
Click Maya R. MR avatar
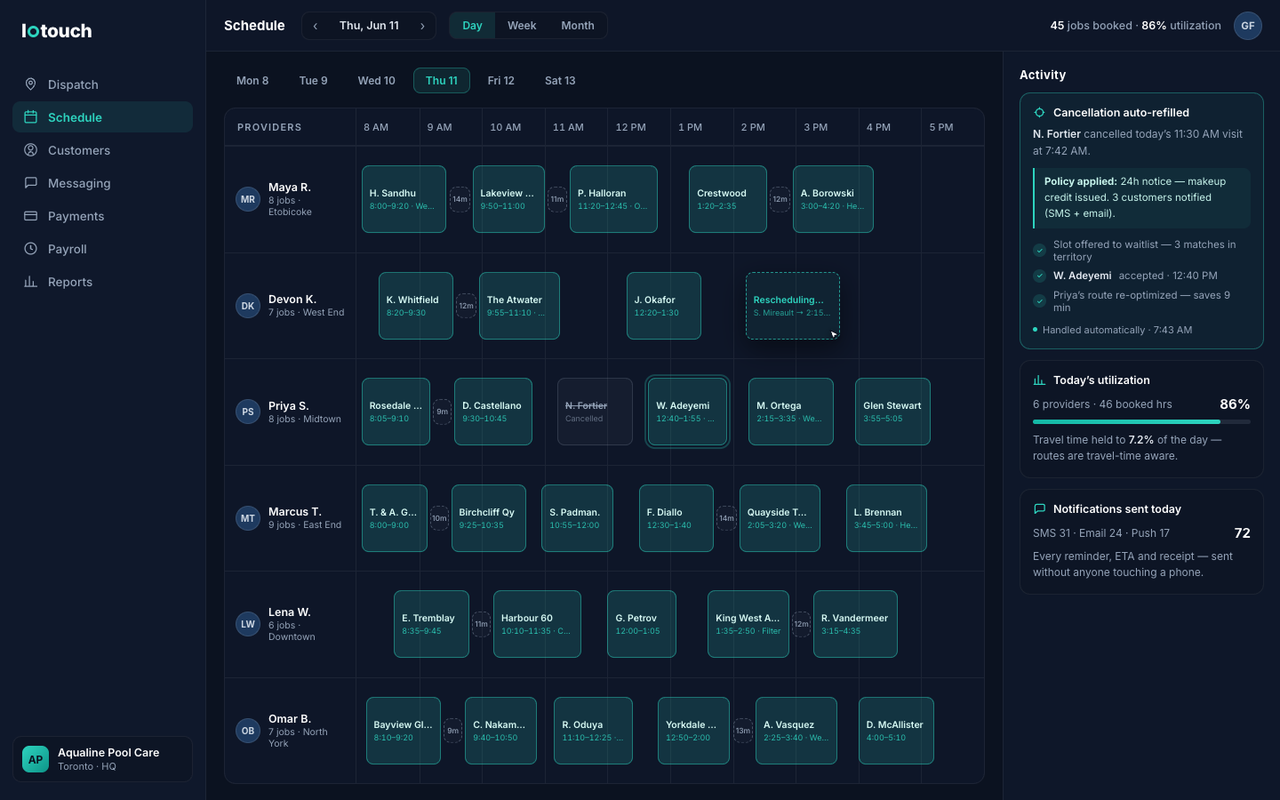(248, 199)
